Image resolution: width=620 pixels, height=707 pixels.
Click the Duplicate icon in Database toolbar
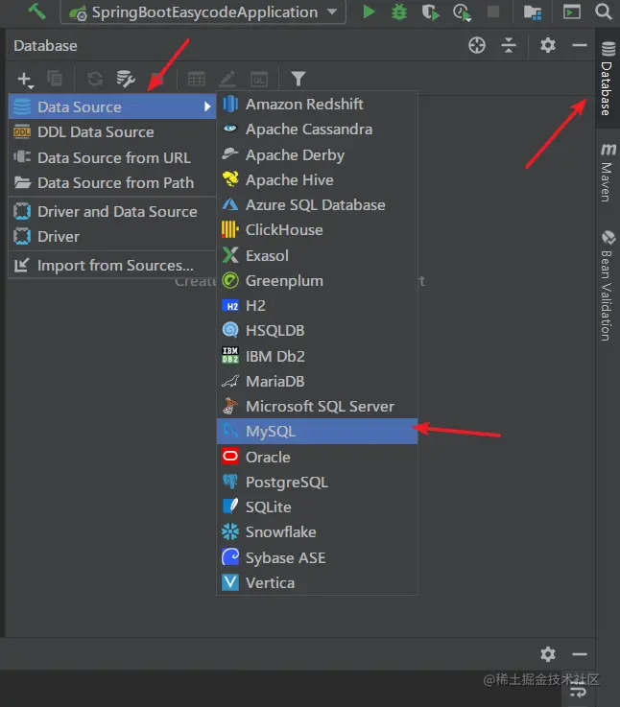coord(55,79)
